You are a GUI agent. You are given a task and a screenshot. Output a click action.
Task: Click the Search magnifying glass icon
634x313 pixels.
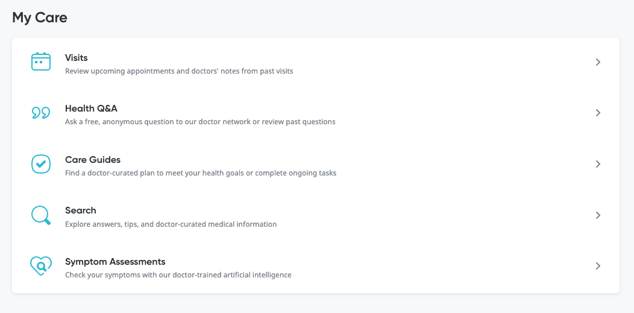[x=41, y=215]
